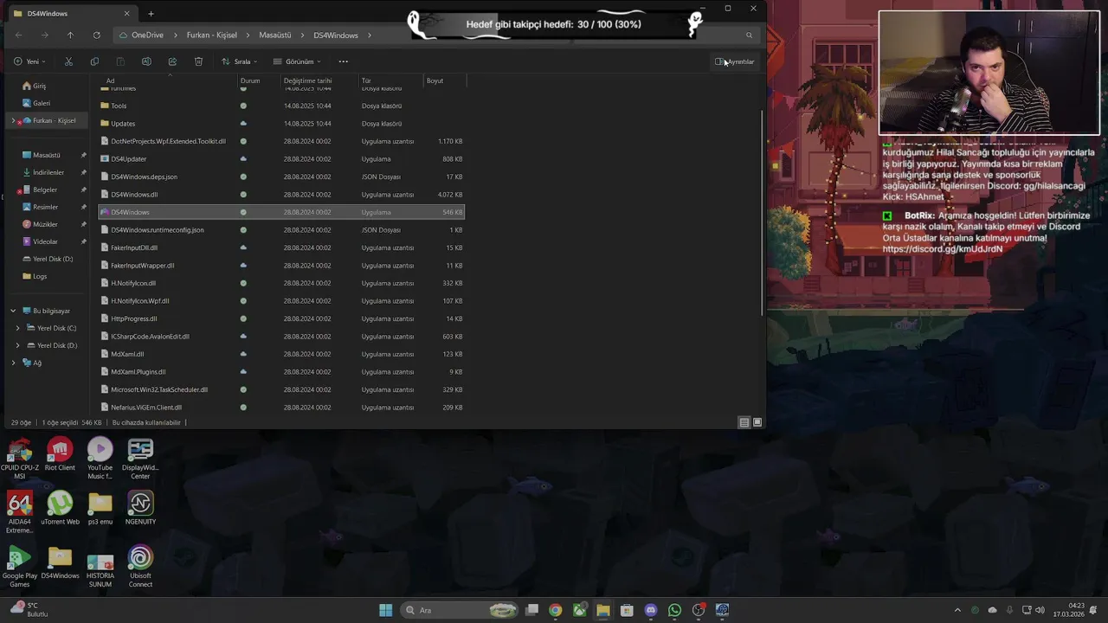Go back with the back arrow

pyautogui.click(x=19, y=35)
